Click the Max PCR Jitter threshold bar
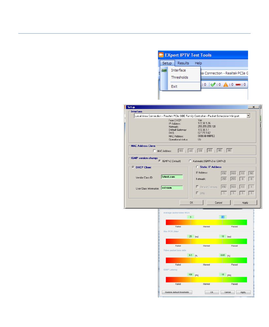The width and height of the screenshot is (269, 327). click(x=206, y=241)
